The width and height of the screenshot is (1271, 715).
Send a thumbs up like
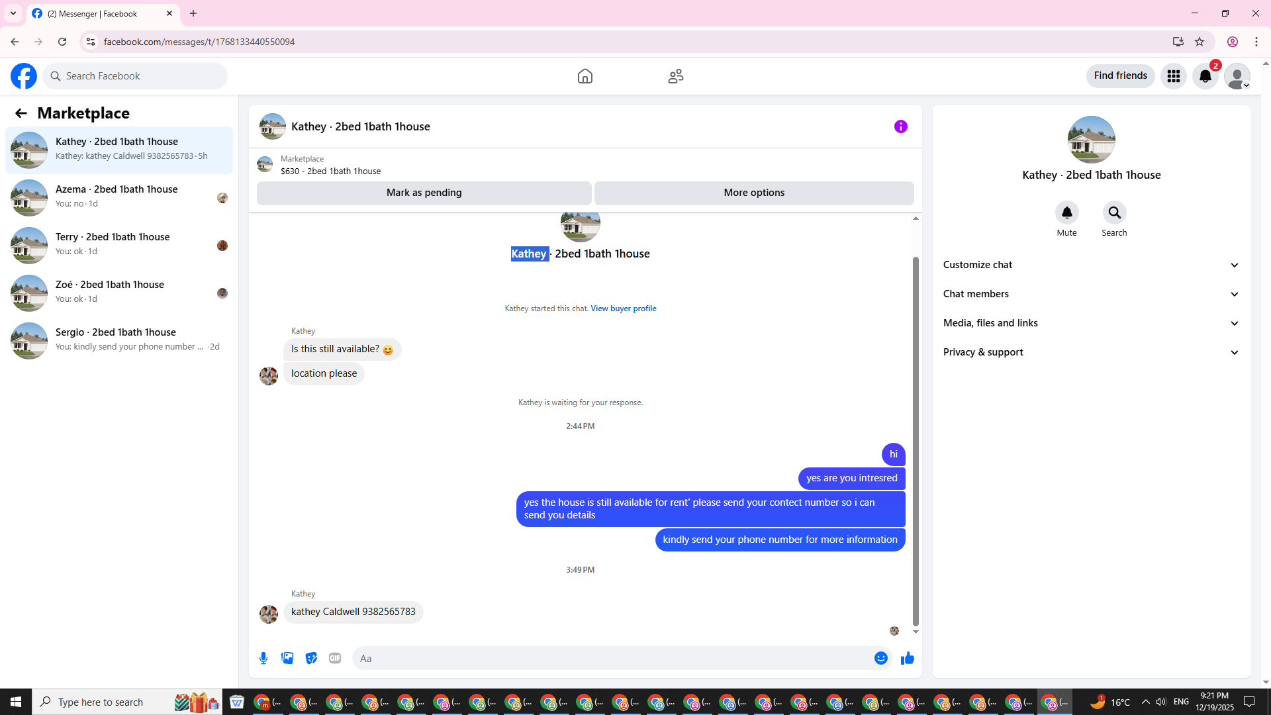[x=907, y=658]
